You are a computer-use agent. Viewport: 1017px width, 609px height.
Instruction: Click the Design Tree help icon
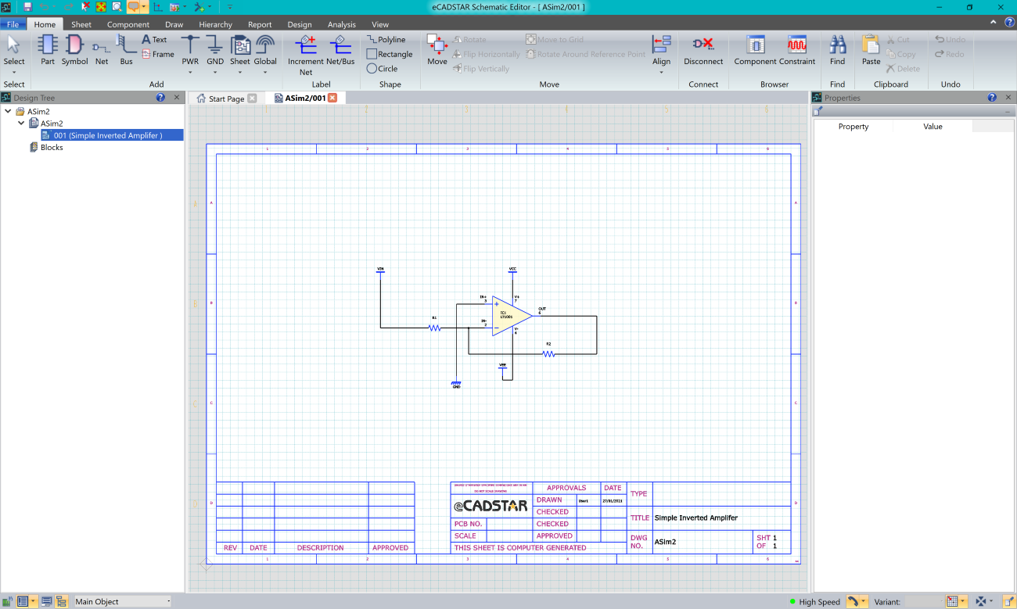point(160,98)
